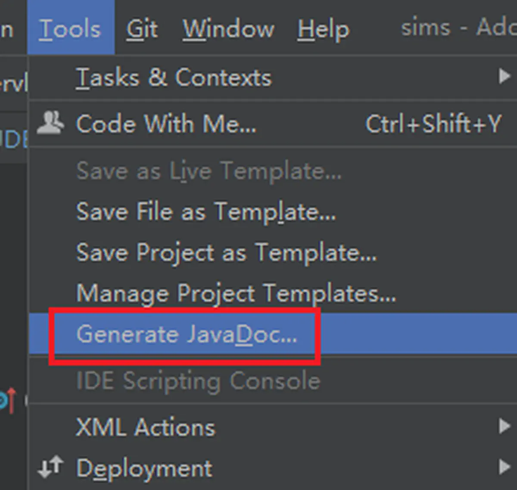
Task: Select Save Project as Template...
Action: coord(273,252)
